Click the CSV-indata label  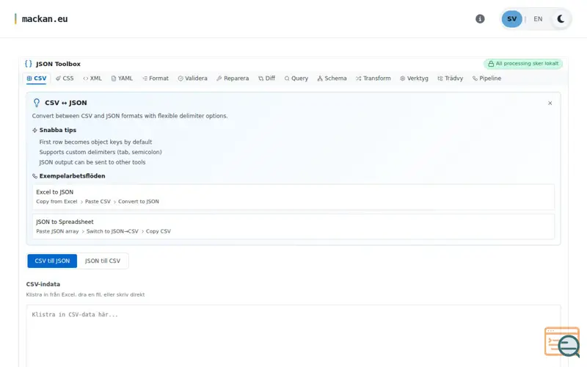[43, 284]
